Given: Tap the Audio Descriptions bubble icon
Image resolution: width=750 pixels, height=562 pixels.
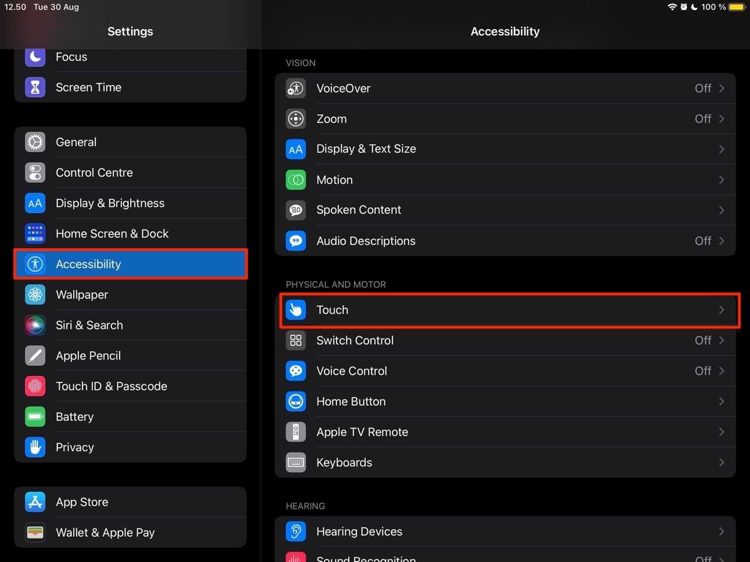Looking at the screenshot, I should (x=296, y=241).
